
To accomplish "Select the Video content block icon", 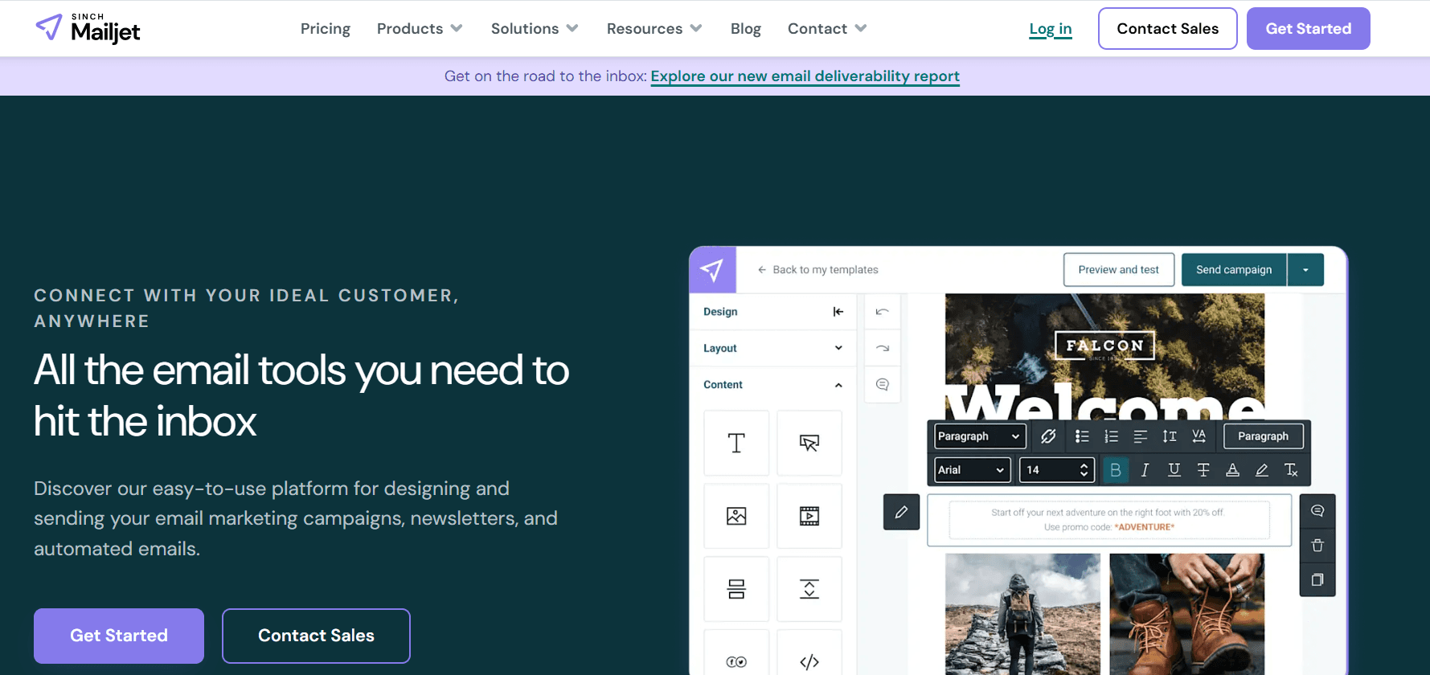I will click(809, 516).
